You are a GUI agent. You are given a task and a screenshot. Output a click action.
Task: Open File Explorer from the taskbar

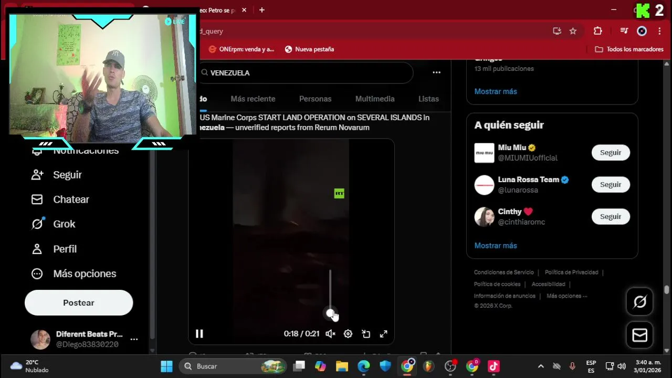click(342, 366)
